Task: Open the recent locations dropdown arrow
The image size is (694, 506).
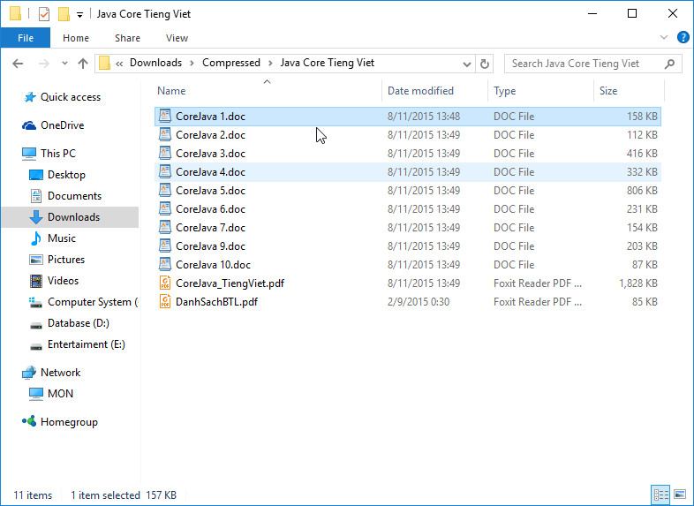Action: (64, 64)
